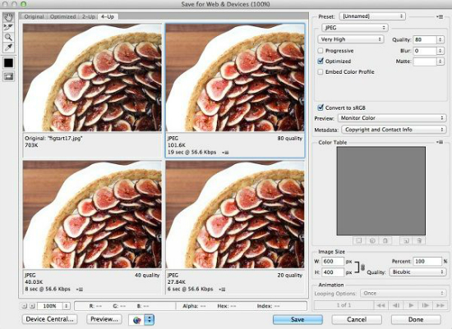Open the Color Table palette menu icon
Image resolution: width=452 pixels, height=329 pixels.
pyautogui.click(x=440, y=142)
